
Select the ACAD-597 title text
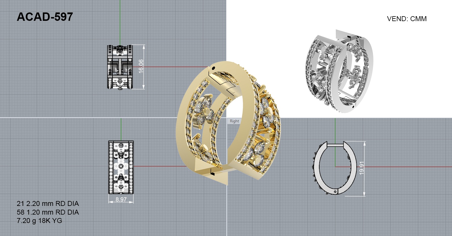[45, 17]
